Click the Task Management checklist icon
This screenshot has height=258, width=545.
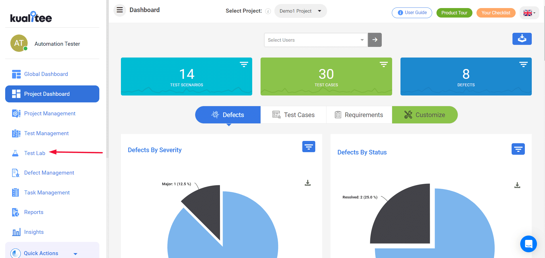point(16,192)
